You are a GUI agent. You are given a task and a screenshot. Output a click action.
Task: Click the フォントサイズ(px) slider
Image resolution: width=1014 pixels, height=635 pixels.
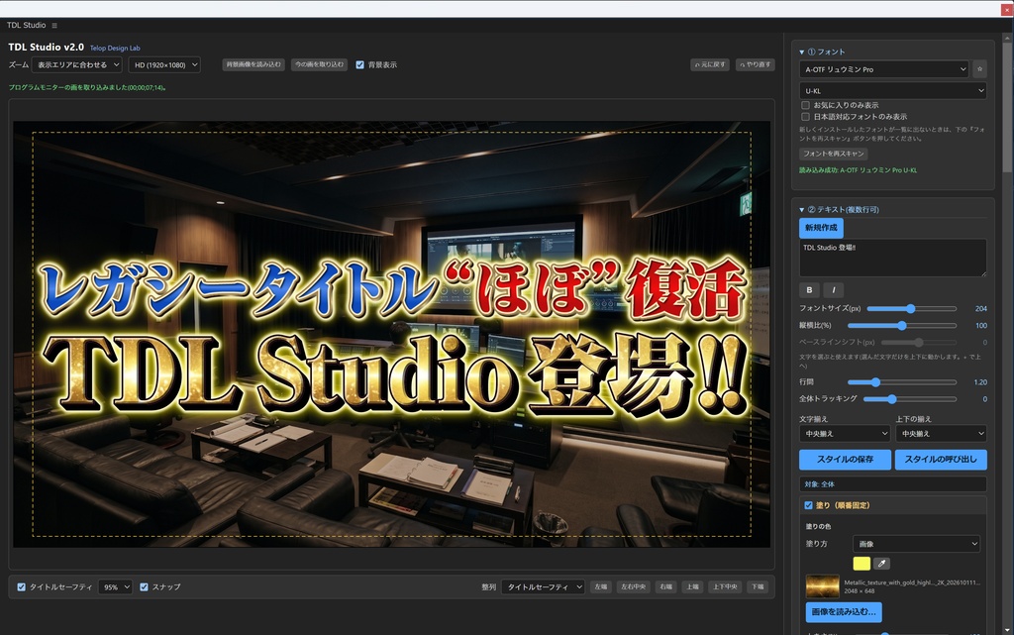[911, 308]
